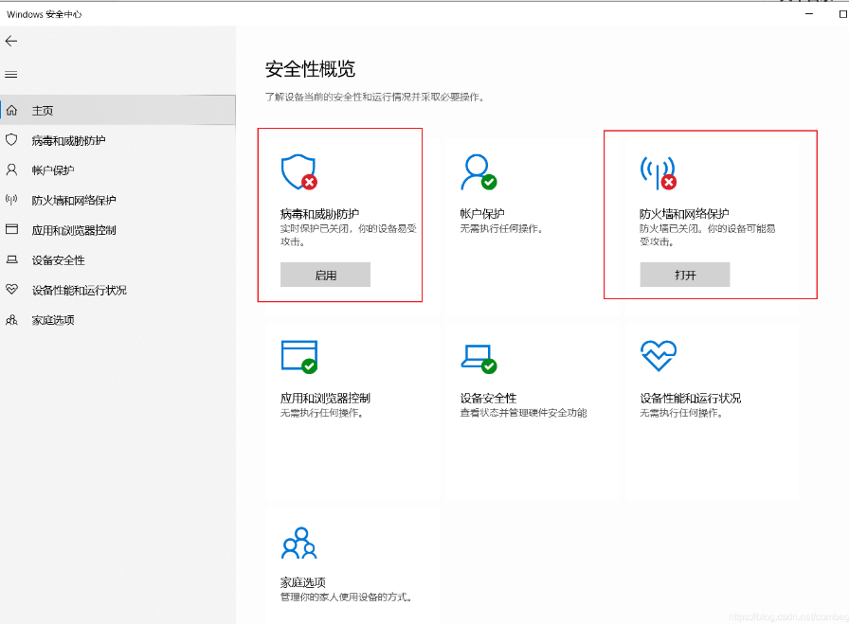Open 家庭选项 in the sidebar
The image size is (849, 624).
pos(53,320)
